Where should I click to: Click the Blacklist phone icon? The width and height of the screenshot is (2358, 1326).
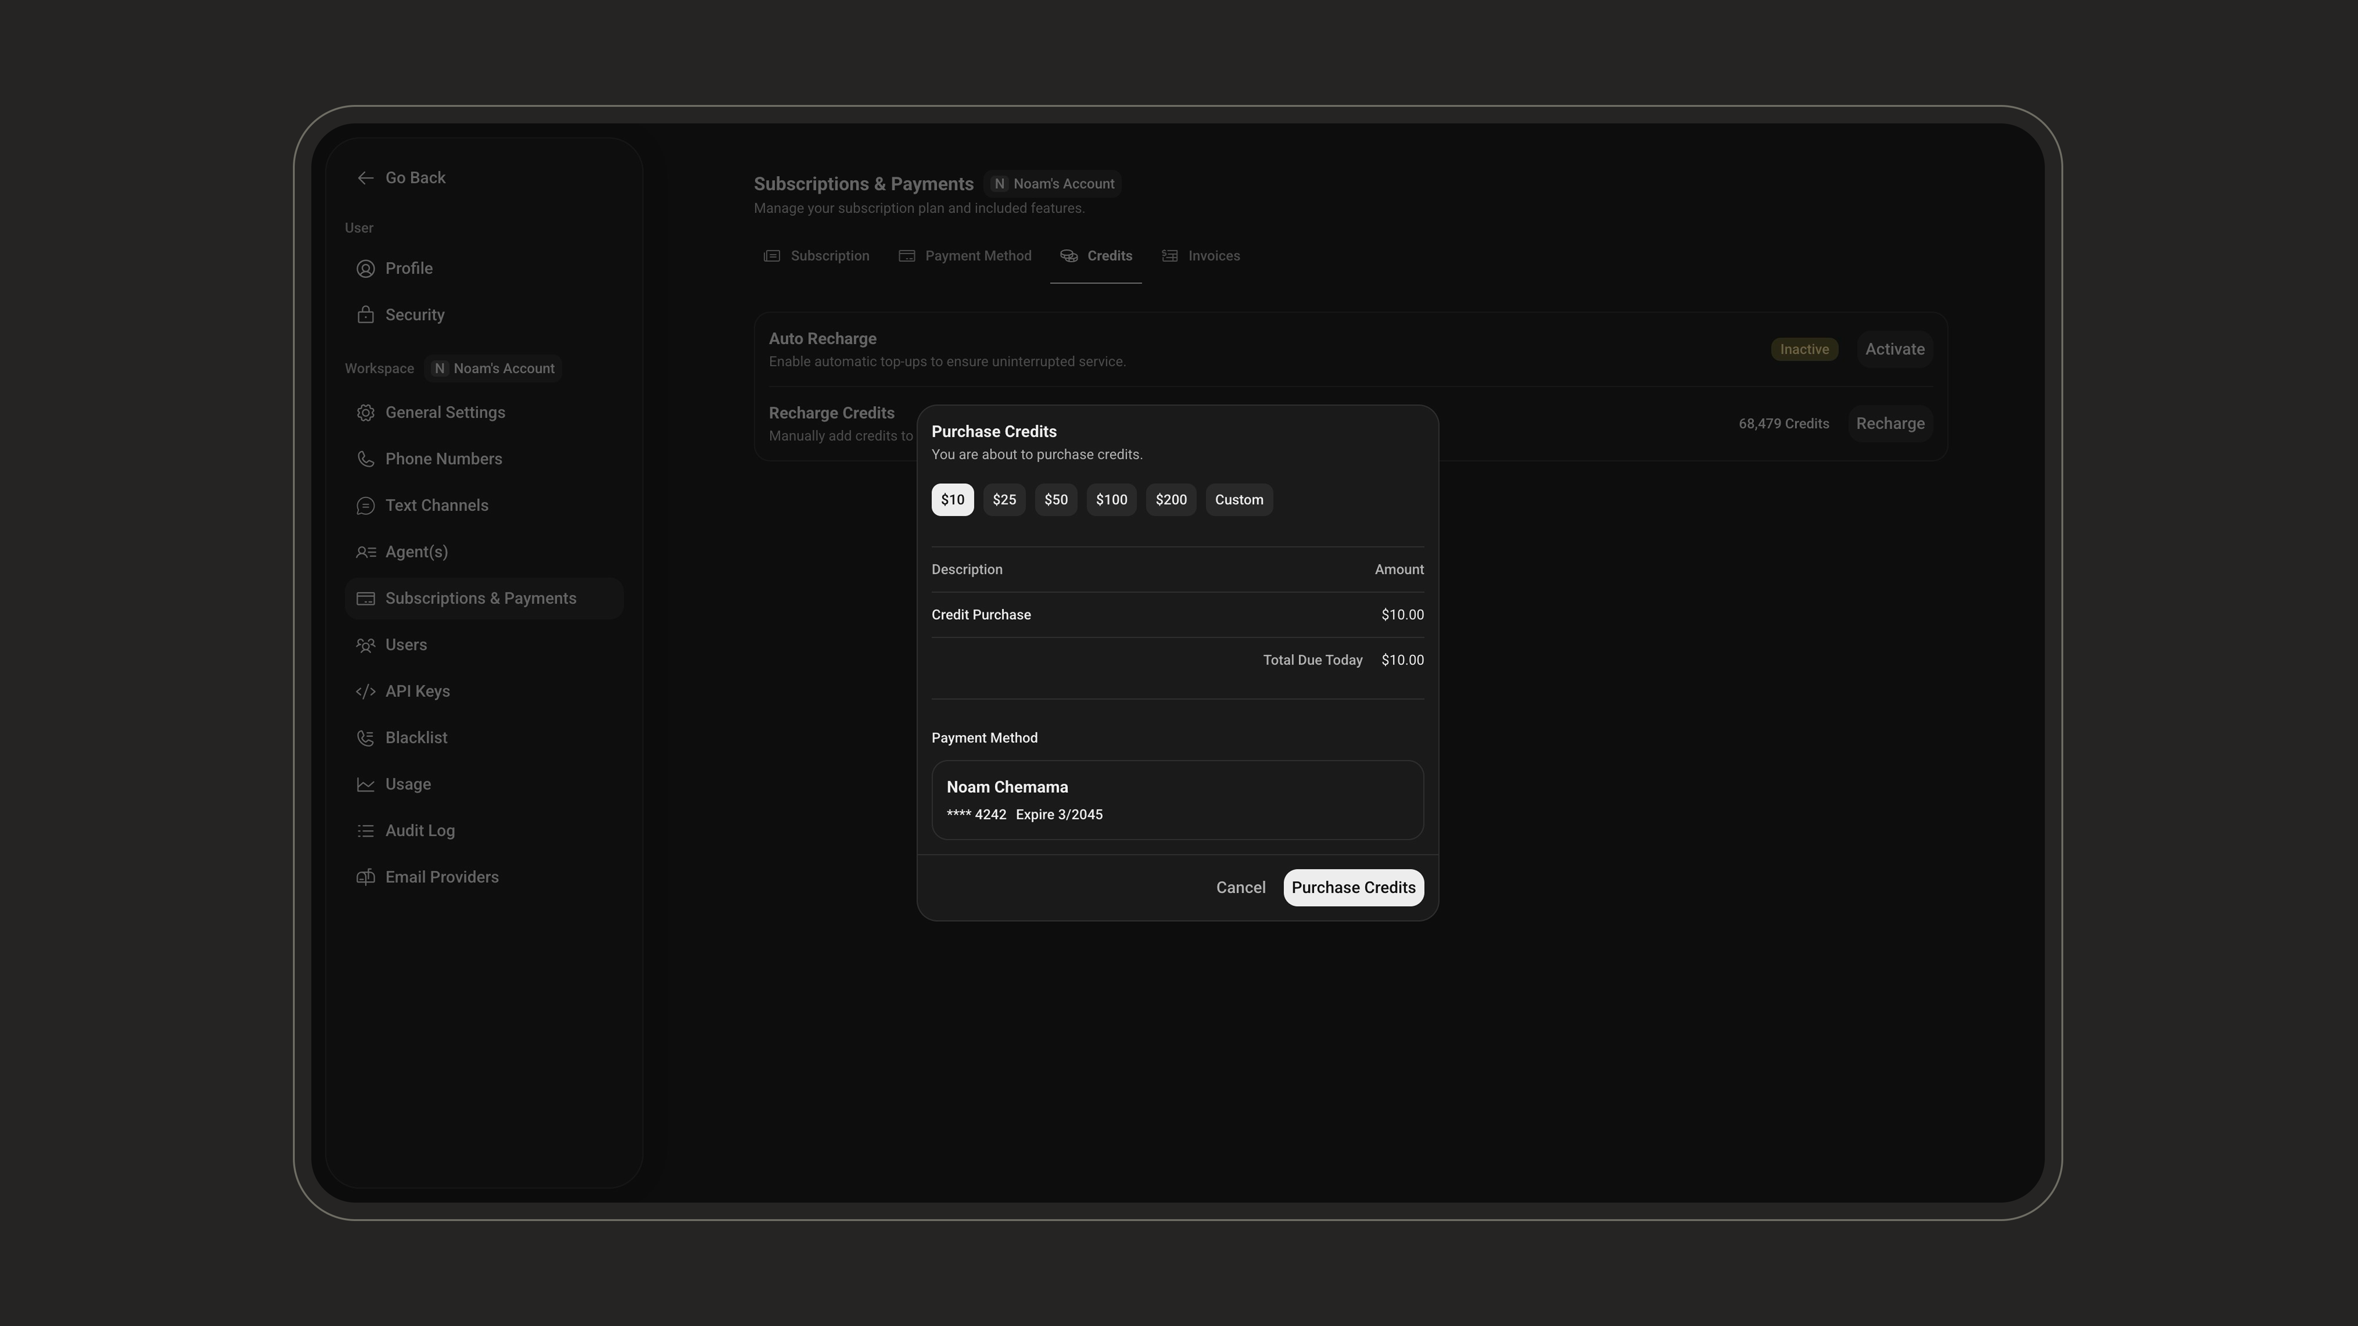point(365,739)
